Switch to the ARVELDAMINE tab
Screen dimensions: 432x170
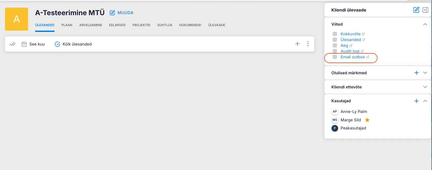90,25
